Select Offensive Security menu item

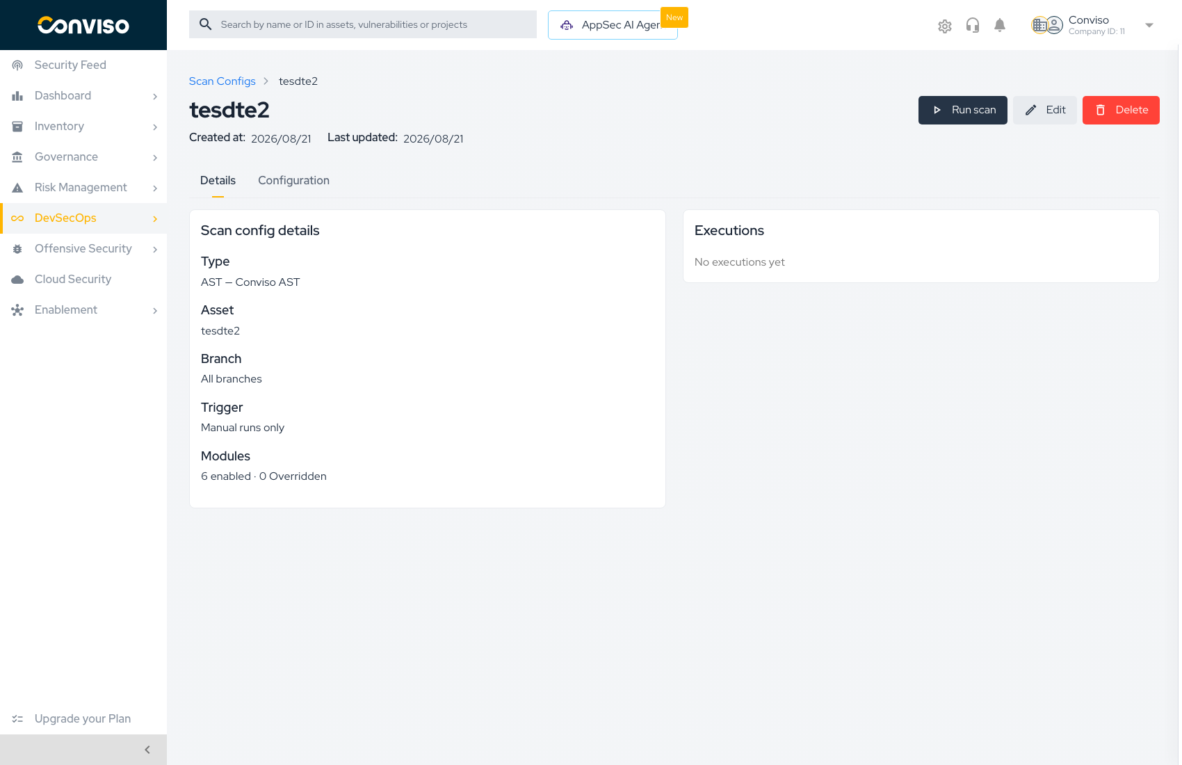[83, 249]
